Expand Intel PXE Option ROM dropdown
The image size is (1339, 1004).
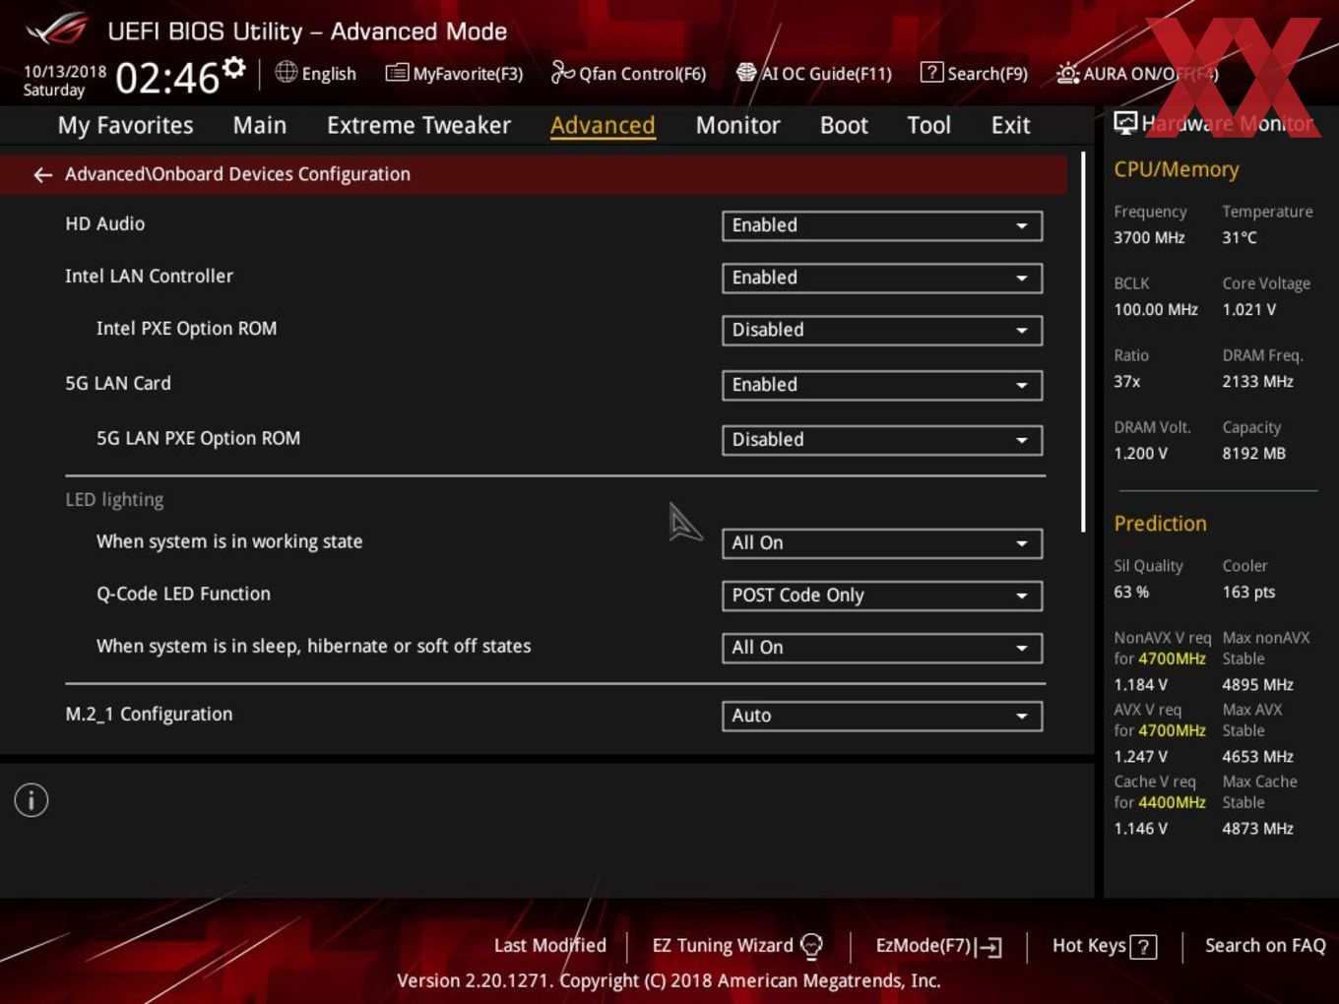click(x=882, y=330)
